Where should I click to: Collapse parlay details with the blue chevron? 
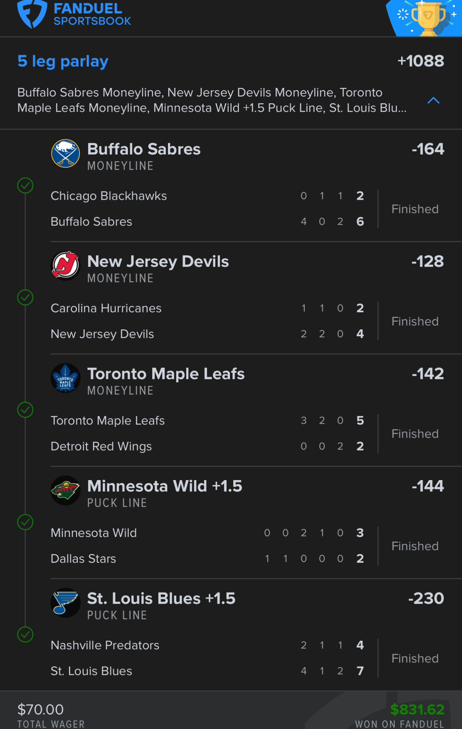(433, 101)
